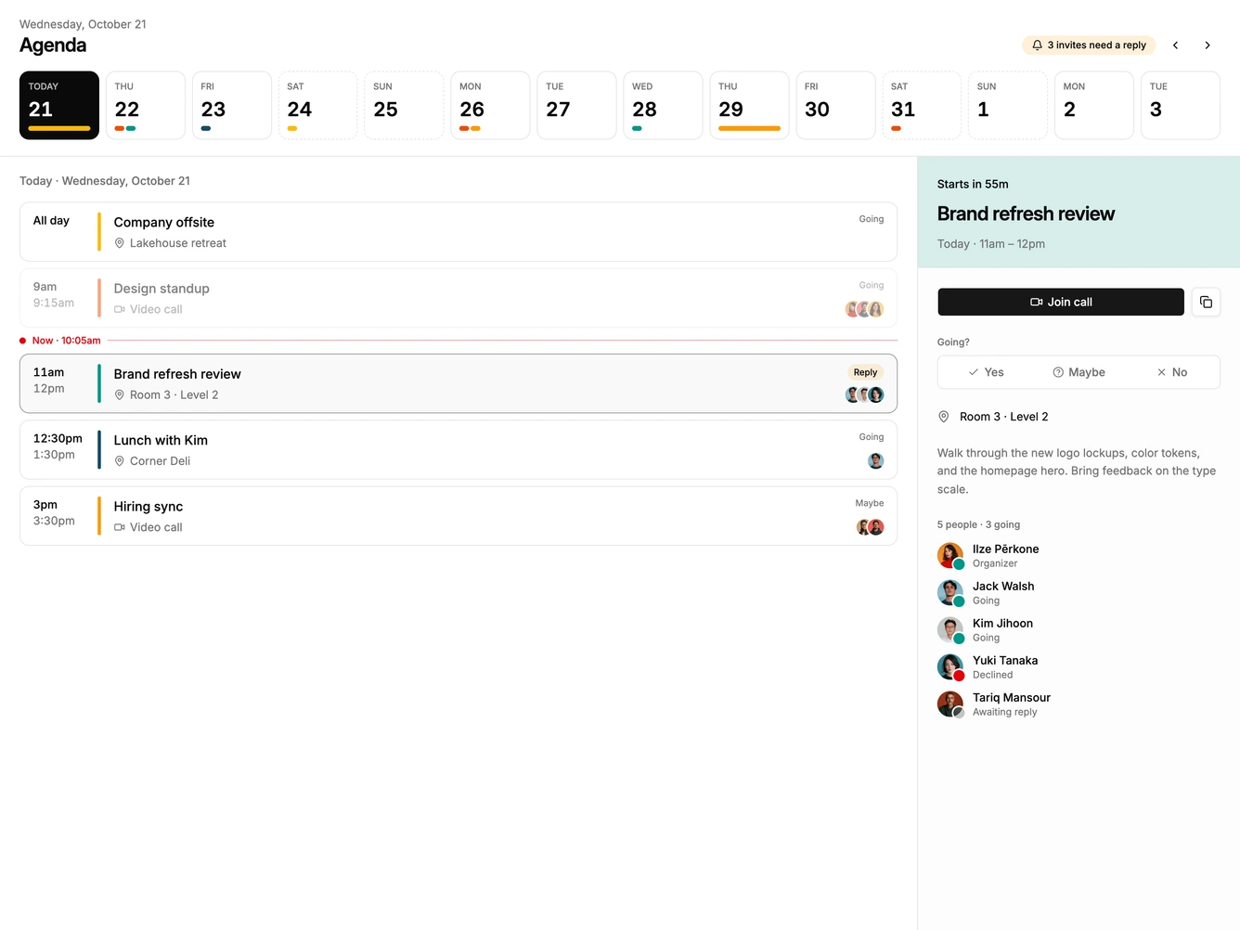This screenshot has width=1240, height=930.
Task: Select Thursday 22 in the date strip
Action: [x=146, y=106]
